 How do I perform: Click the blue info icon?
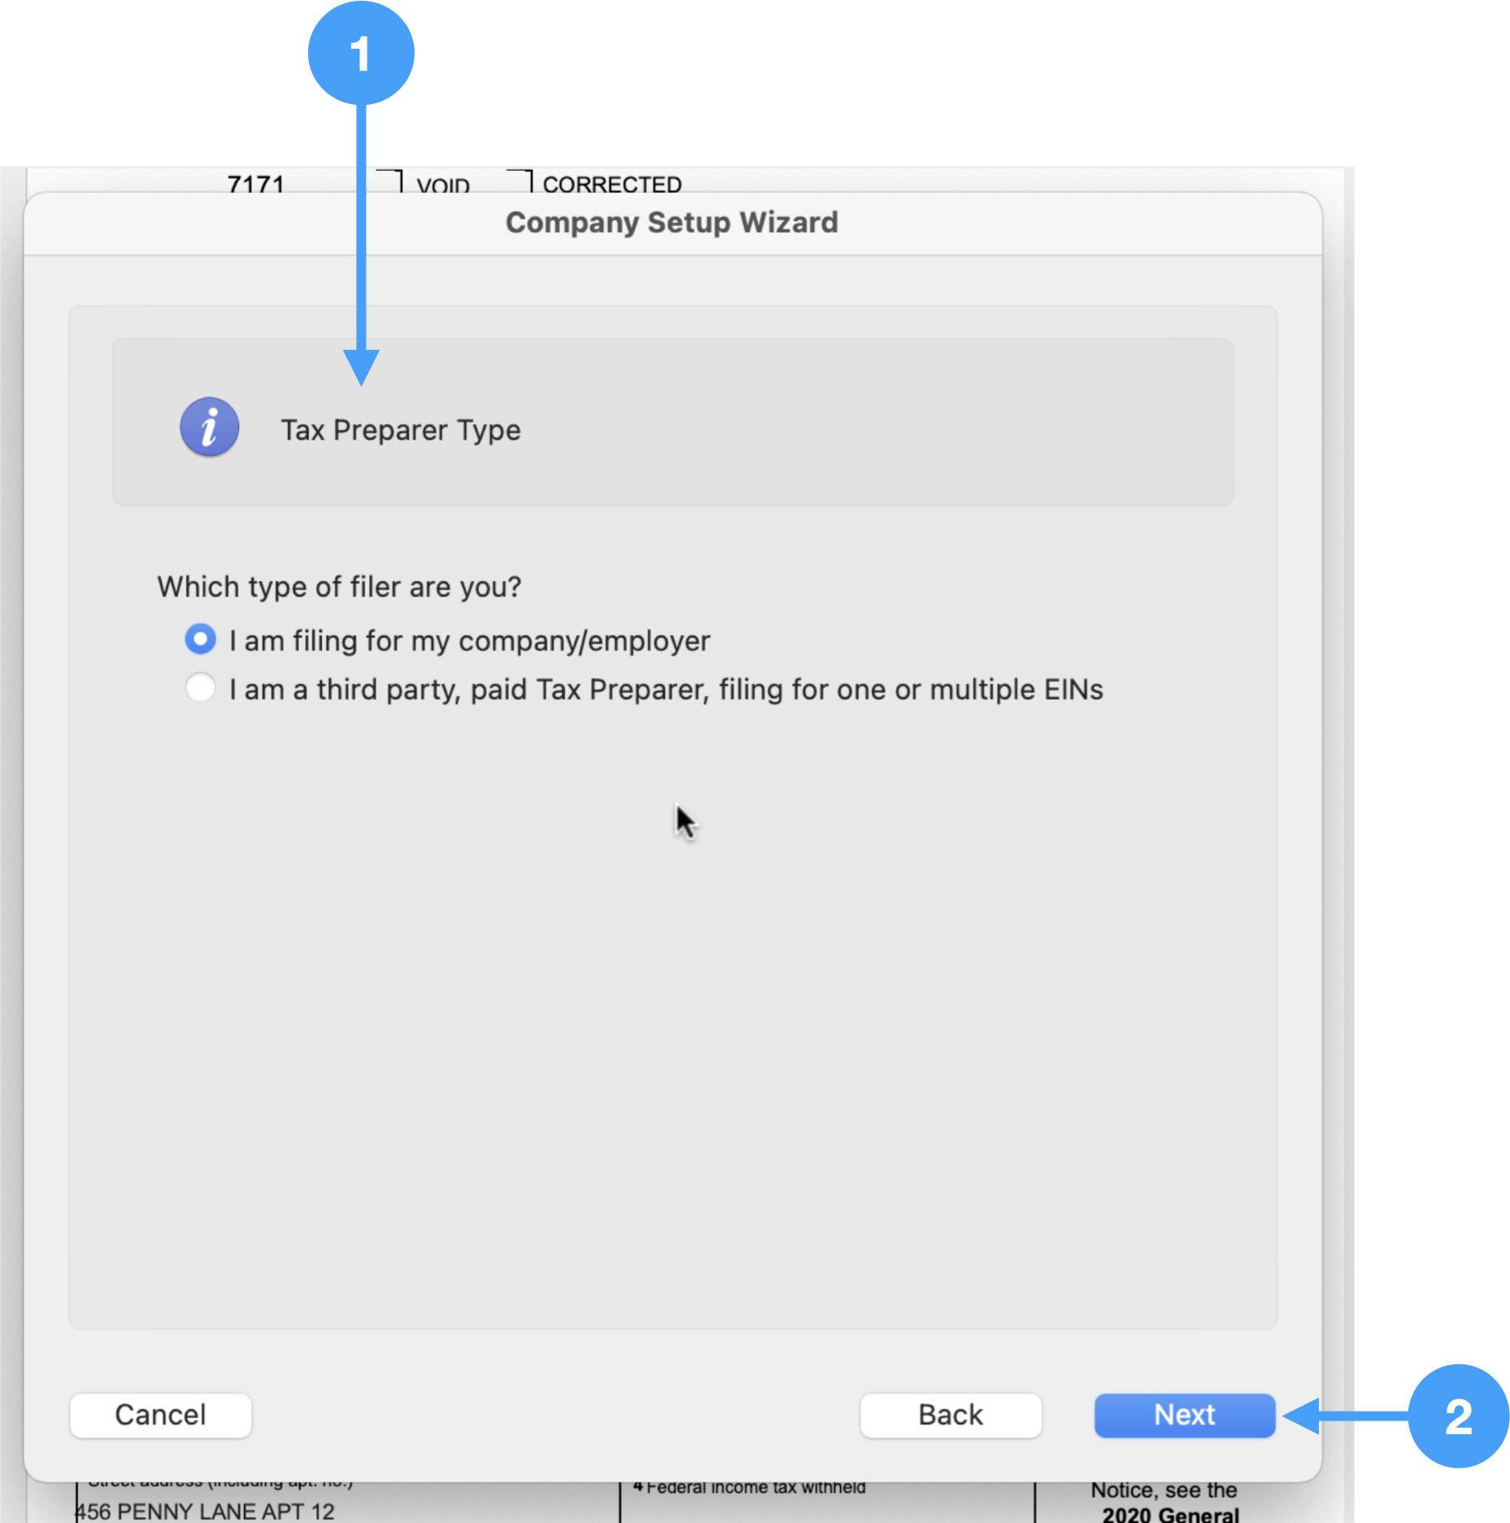tap(209, 427)
